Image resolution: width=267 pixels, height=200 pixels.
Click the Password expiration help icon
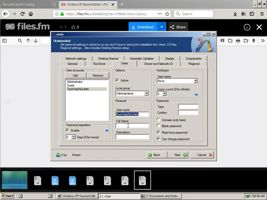107,130
